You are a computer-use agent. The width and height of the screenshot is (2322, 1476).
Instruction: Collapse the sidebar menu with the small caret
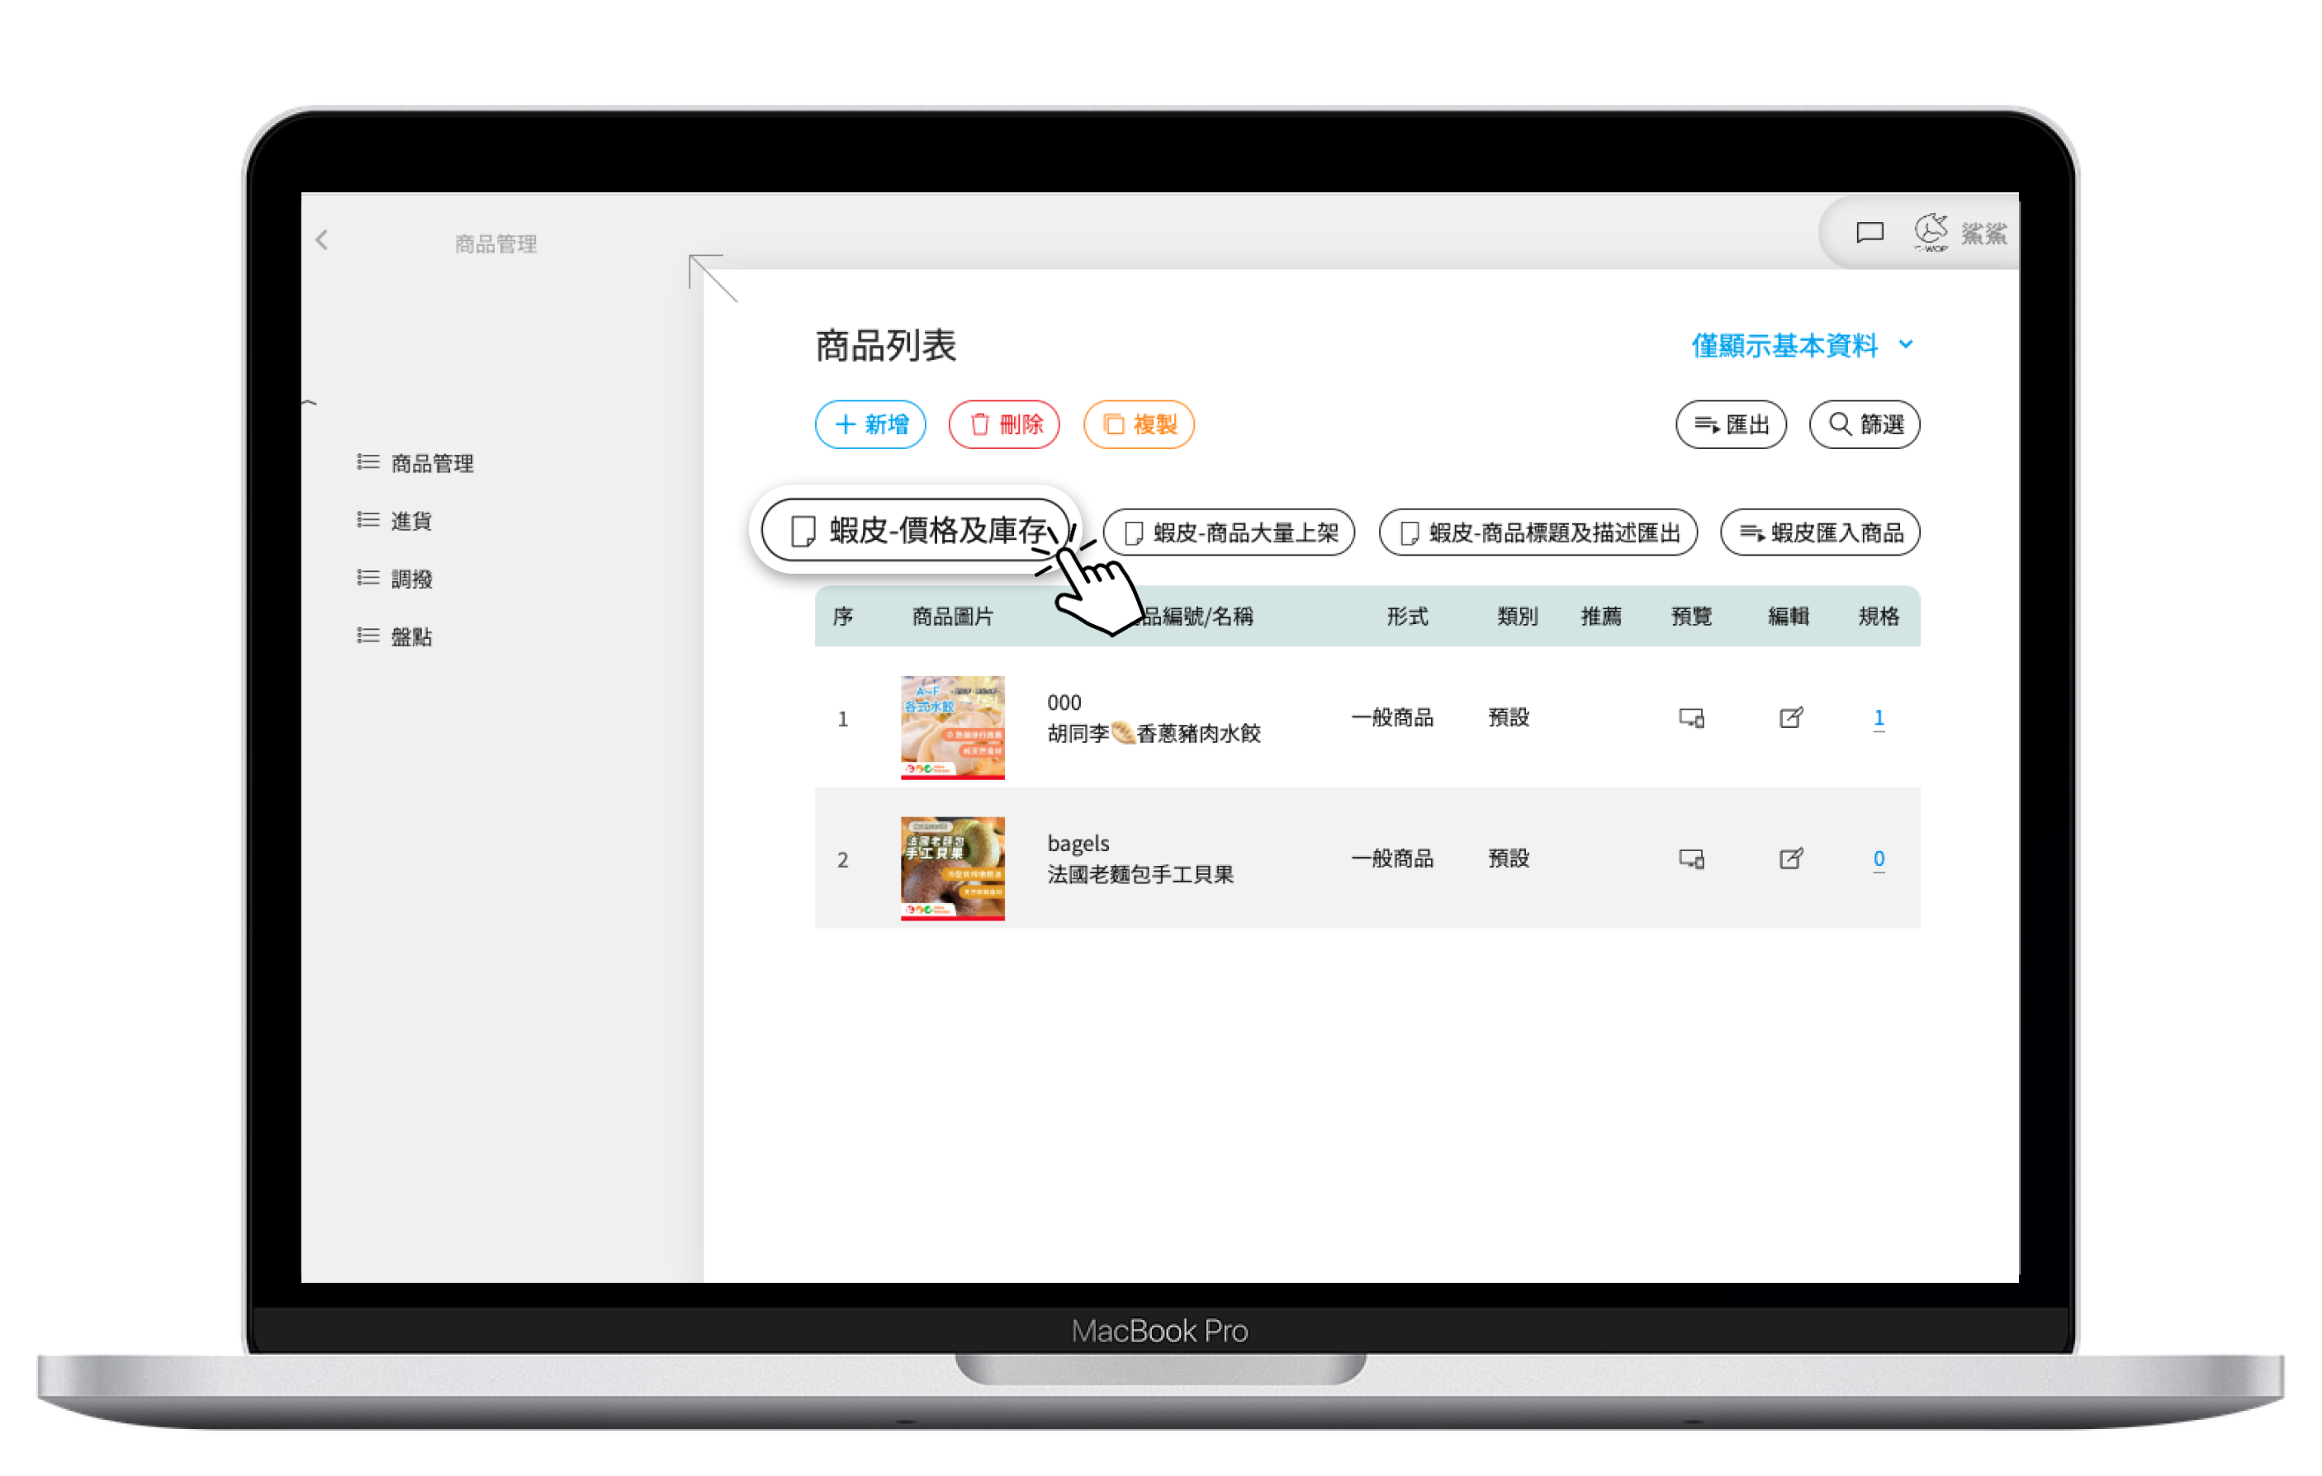309,403
